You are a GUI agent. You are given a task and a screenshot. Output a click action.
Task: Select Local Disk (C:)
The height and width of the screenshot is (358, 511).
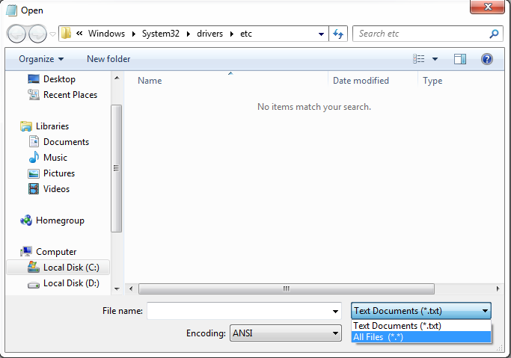(x=58, y=268)
